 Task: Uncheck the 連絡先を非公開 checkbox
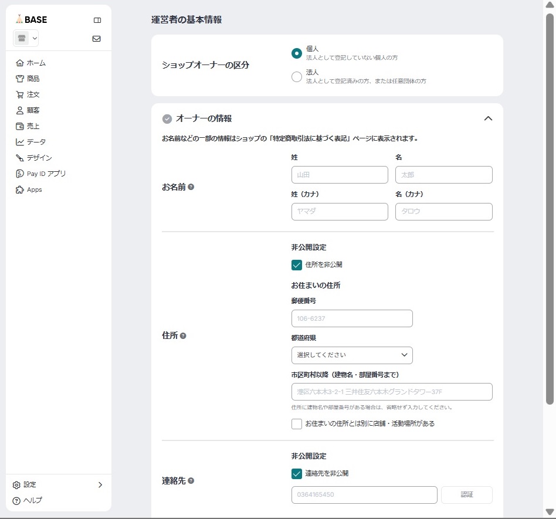pyautogui.click(x=297, y=473)
